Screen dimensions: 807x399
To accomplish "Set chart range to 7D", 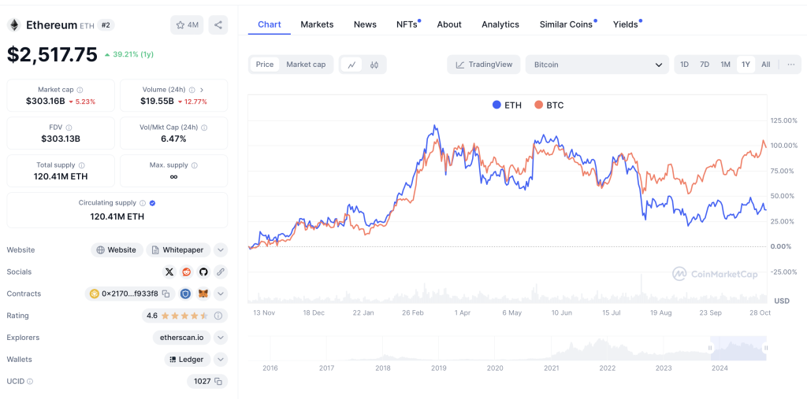I will point(705,65).
